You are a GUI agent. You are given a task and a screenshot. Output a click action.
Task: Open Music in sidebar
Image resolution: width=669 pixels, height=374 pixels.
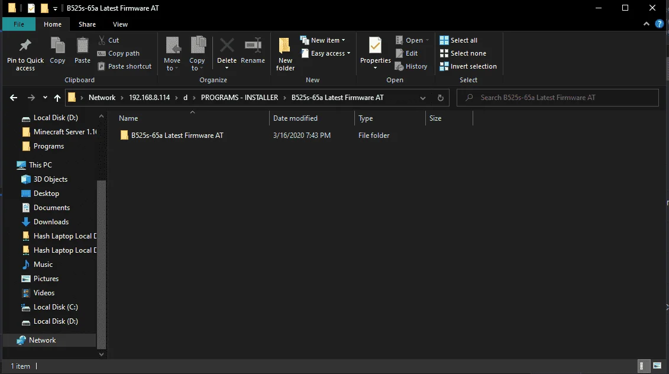pyautogui.click(x=37, y=265)
